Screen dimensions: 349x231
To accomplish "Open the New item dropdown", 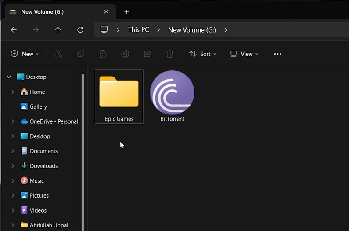I will 25,54.
